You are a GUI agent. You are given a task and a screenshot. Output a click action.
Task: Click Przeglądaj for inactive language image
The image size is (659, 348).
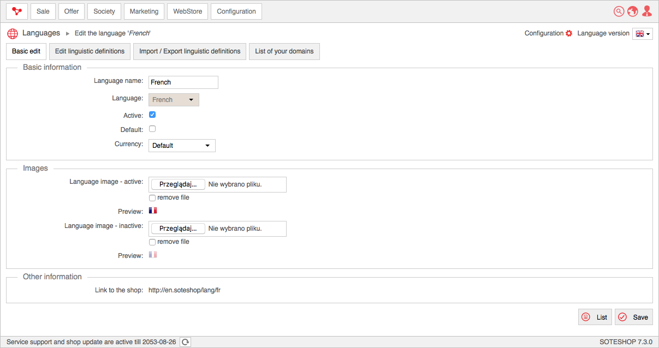point(178,229)
